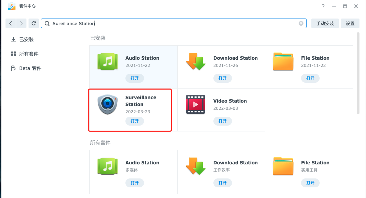Viewport: 366px width, 198px height.
Task: Open installed Audio Station with 打开
Action: click(x=135, y=78)
